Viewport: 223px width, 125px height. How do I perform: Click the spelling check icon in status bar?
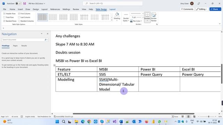pyautogui.click(x=22, y=117)
